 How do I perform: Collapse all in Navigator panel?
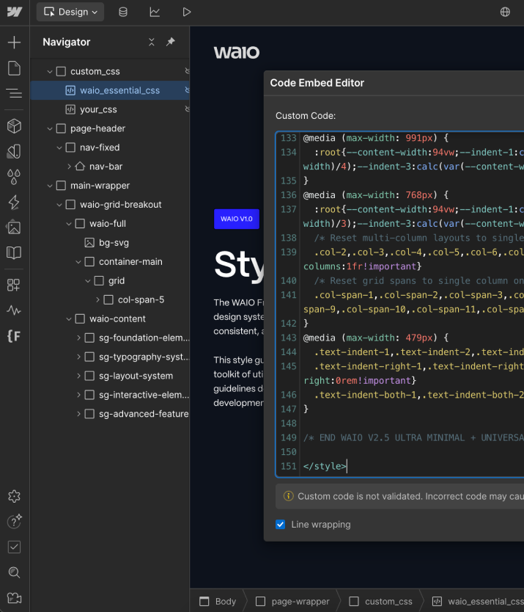(152, 42)
